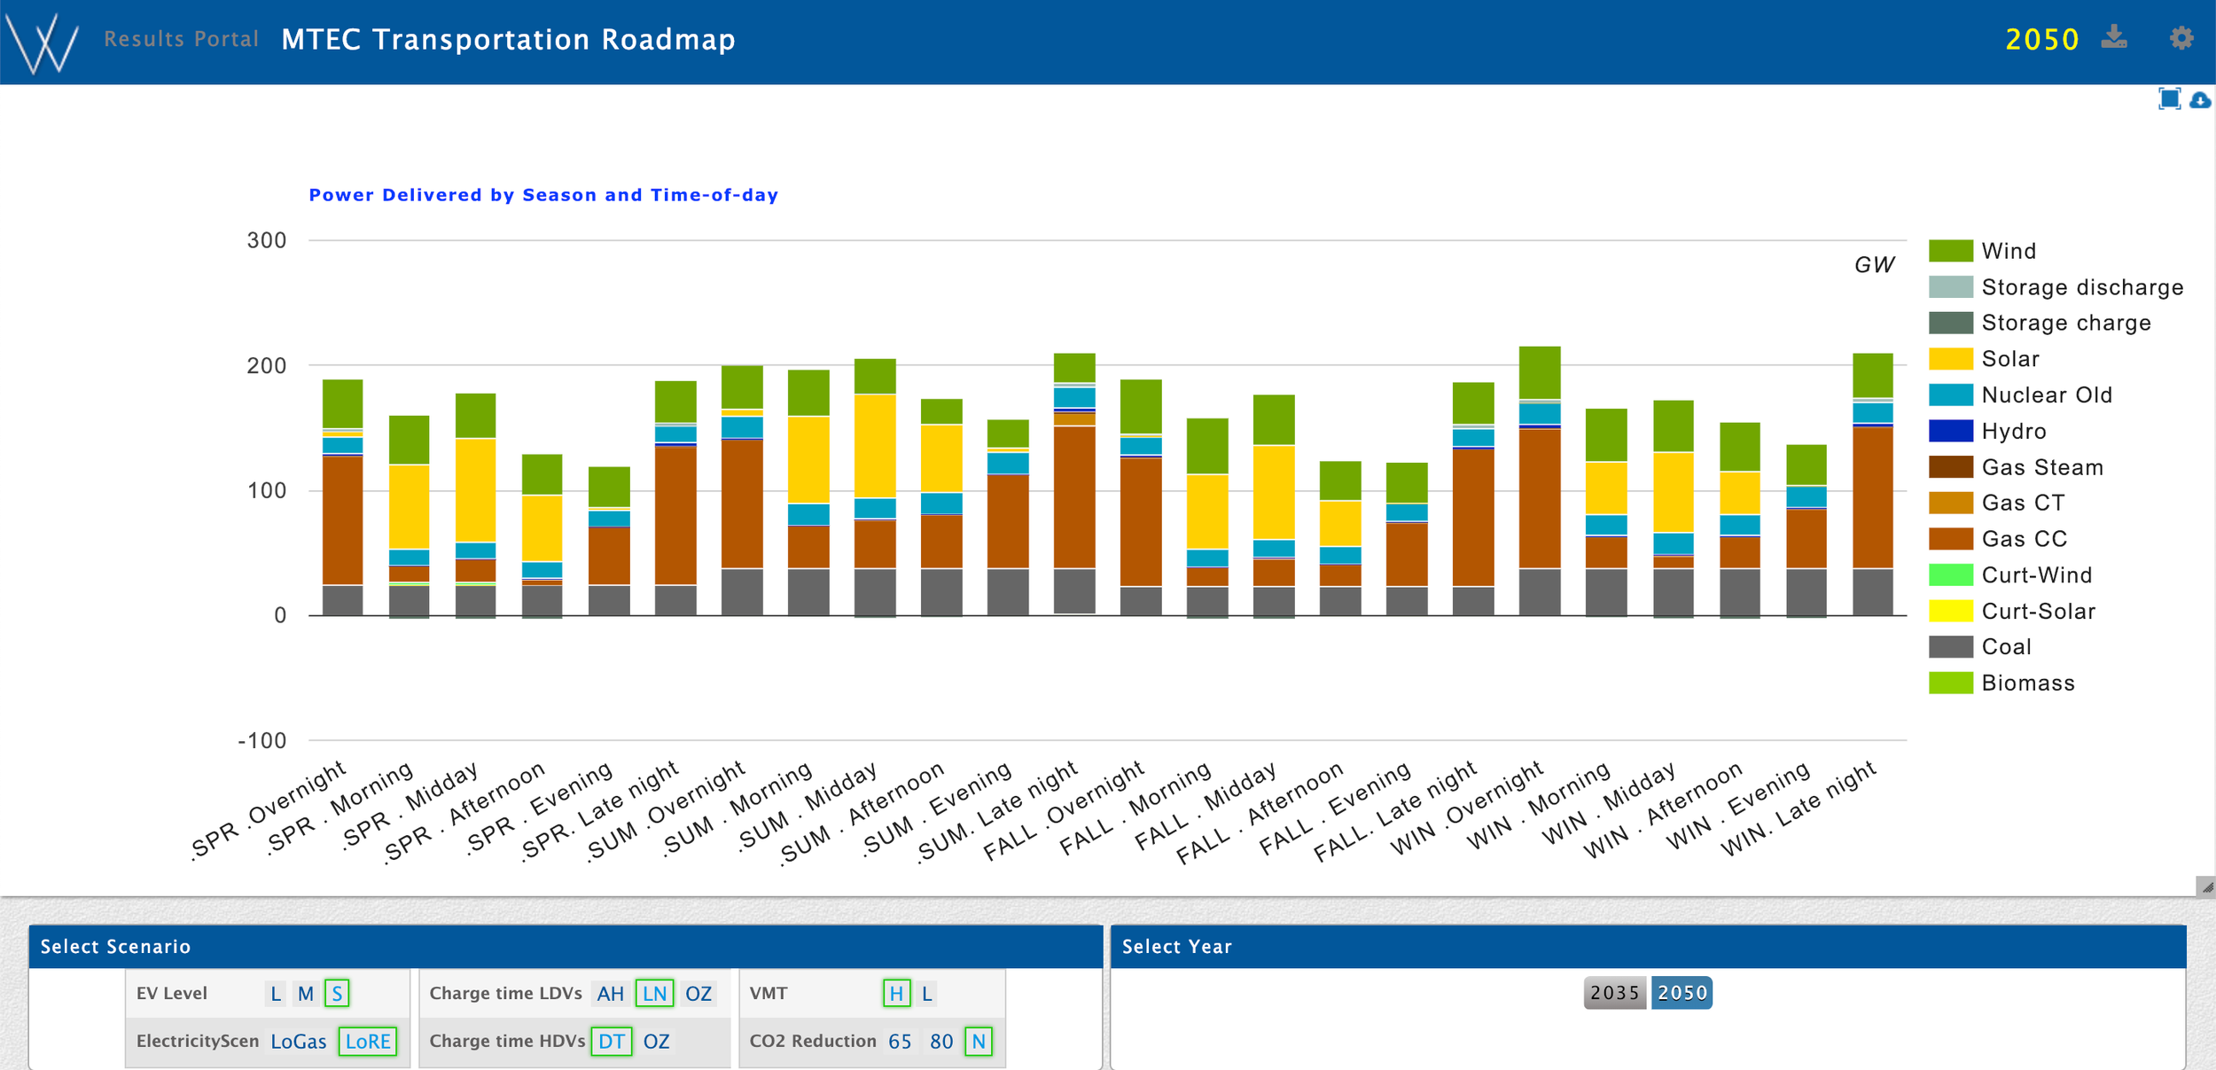Screen dimensions: 2216x1070
Task: Select OZ charge time for HDVs
Action: [657, 1042]
